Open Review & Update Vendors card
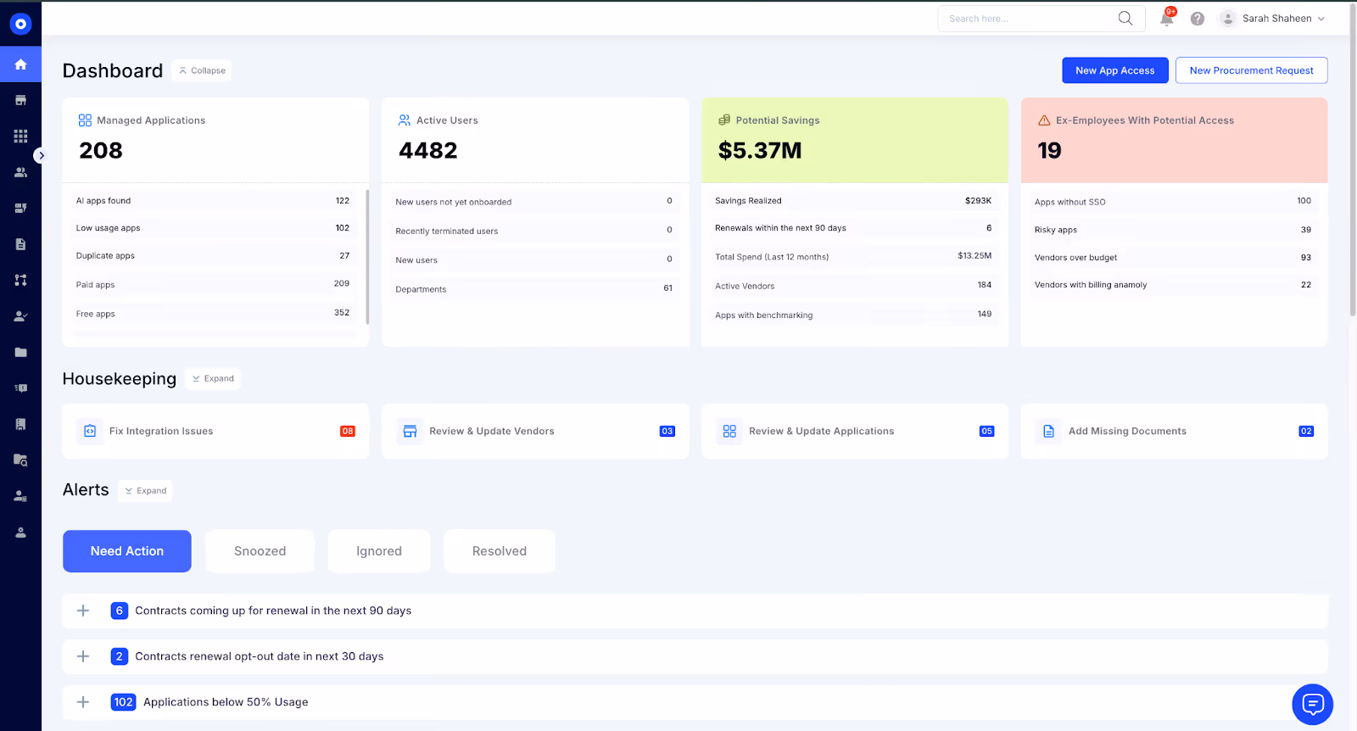 535,431
